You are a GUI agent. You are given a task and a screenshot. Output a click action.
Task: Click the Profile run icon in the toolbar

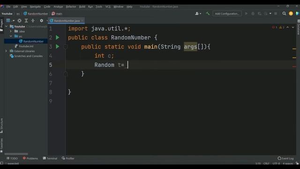point(266,14)
